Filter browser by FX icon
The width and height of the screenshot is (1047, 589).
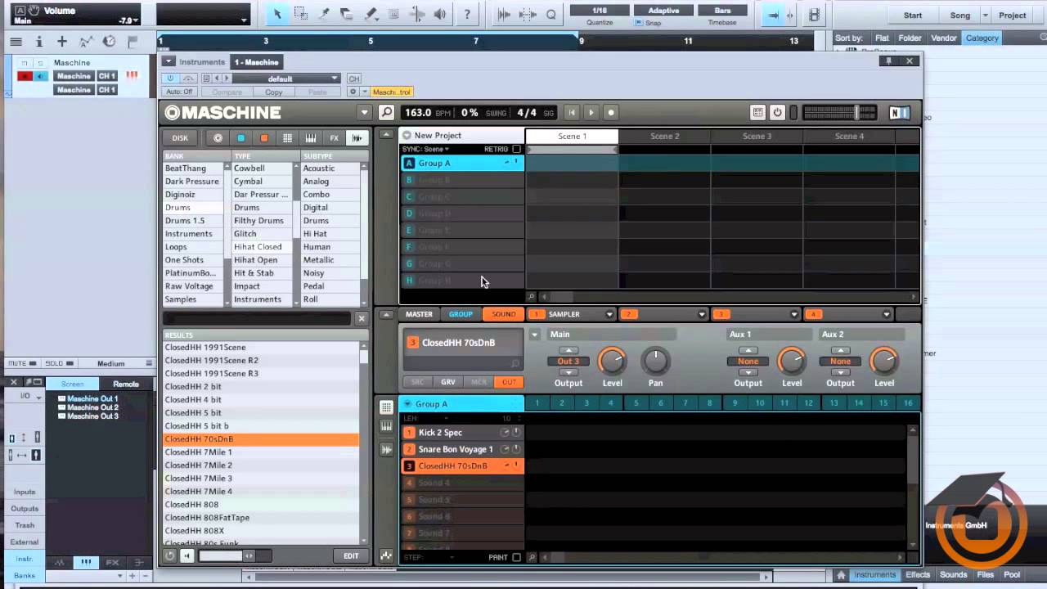(x=334, y=138)
